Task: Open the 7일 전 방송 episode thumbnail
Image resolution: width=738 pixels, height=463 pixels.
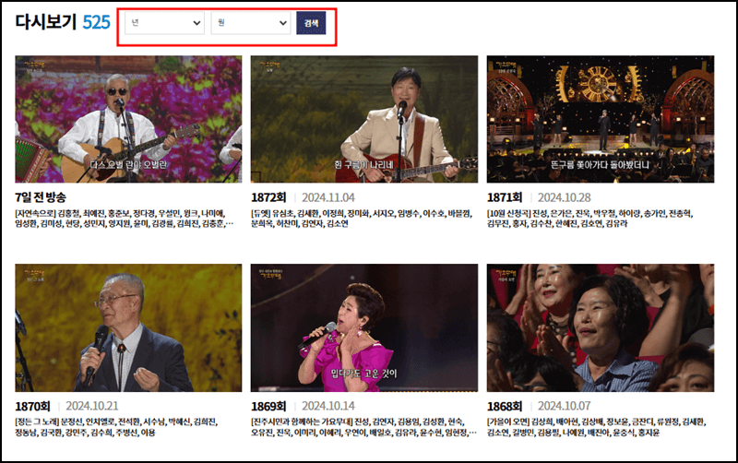Action: click(x=128, y=119)
